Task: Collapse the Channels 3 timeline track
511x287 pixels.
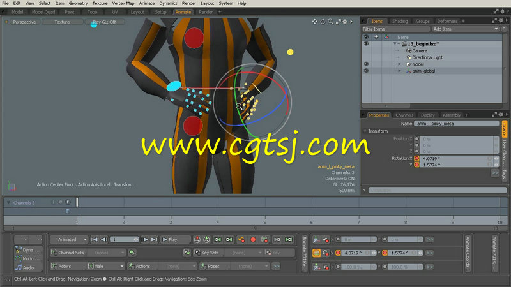Action: point(8,203)
